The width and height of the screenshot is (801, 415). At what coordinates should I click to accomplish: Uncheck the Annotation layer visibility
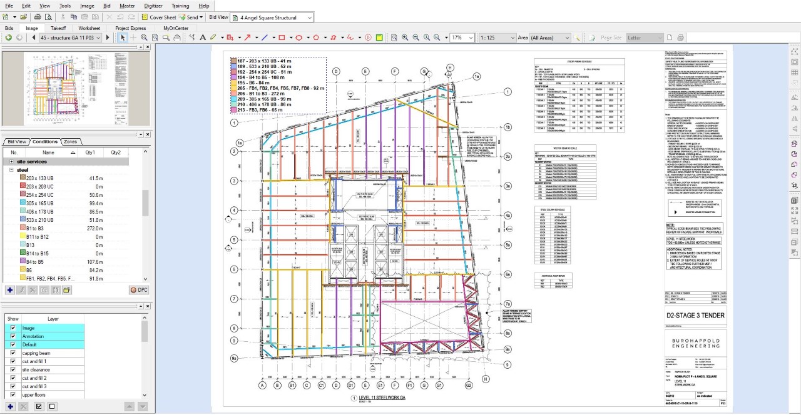(x=13, y=336)
